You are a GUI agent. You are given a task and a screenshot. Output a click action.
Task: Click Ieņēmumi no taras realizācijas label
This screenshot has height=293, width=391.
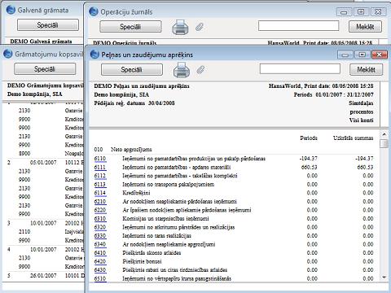coord(156,236)
